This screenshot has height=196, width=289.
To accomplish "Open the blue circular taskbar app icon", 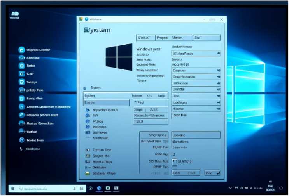I will pos(99,188).
